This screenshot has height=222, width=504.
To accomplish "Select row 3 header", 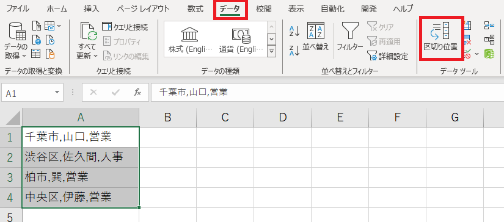I will click(10, 177).
